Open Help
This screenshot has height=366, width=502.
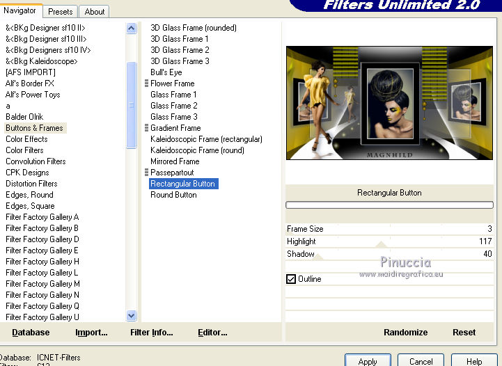pyautogui.click(x=474, y=361)
